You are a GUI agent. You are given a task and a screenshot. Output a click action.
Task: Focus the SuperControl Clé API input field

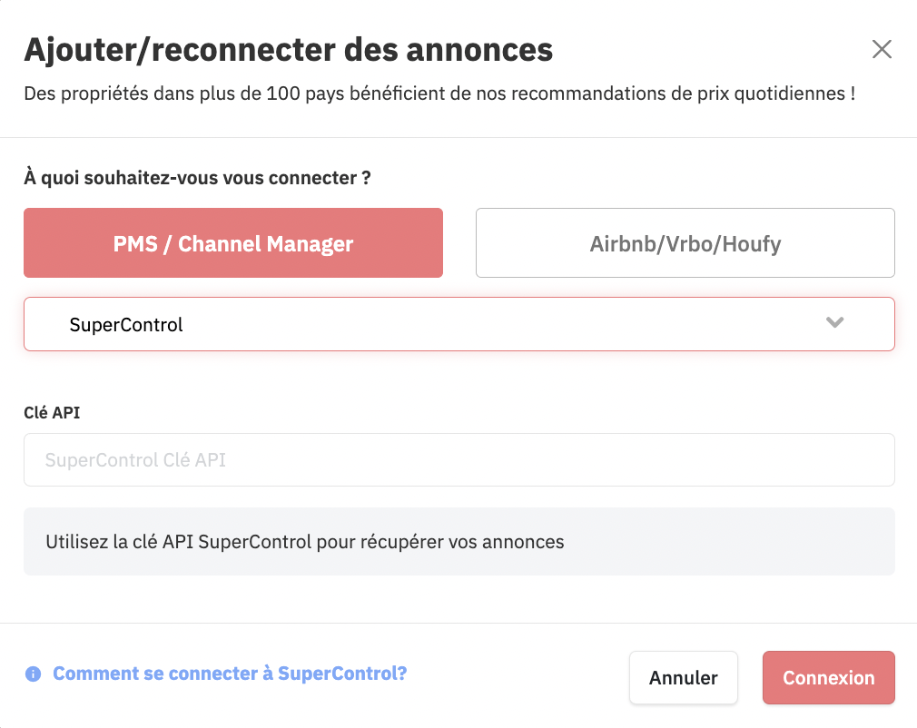(x=459, y=459)
